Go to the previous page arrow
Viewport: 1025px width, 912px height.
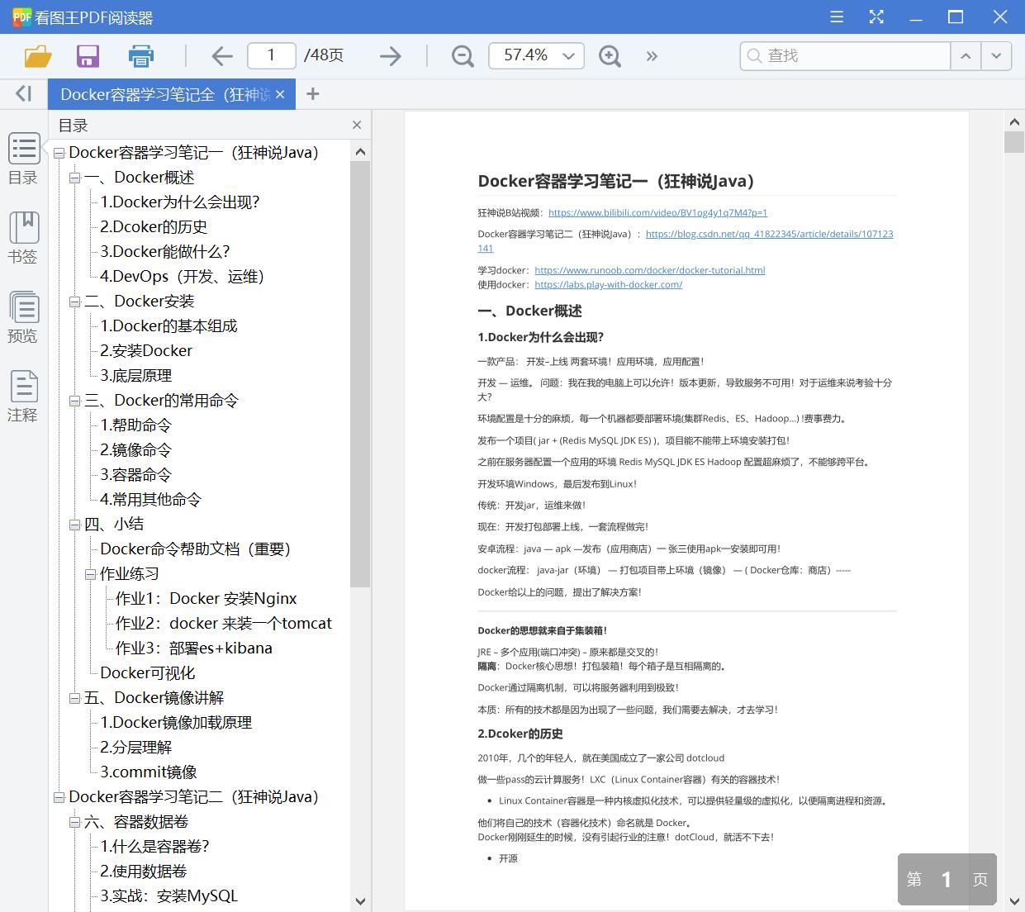[x=221, y=56]
